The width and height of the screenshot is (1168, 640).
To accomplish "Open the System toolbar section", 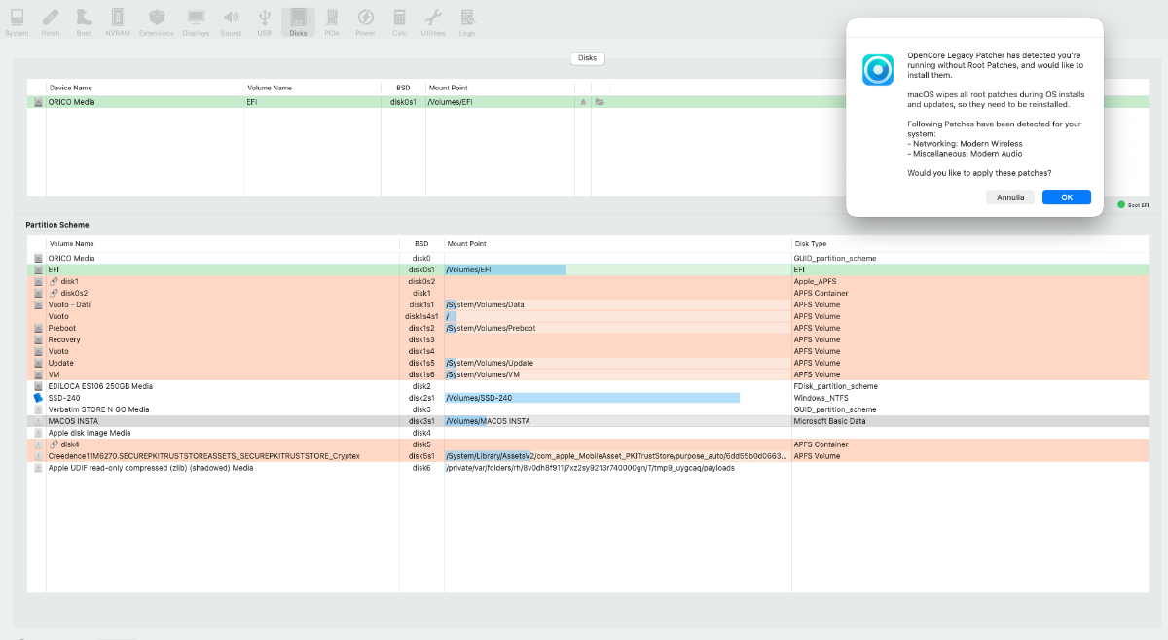I will pos(17,20).
